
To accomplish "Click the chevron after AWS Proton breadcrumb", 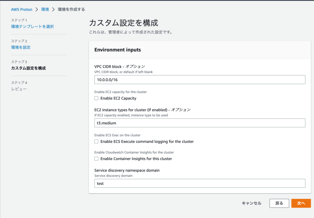I will pyautogui.click(x=37, y=9).
